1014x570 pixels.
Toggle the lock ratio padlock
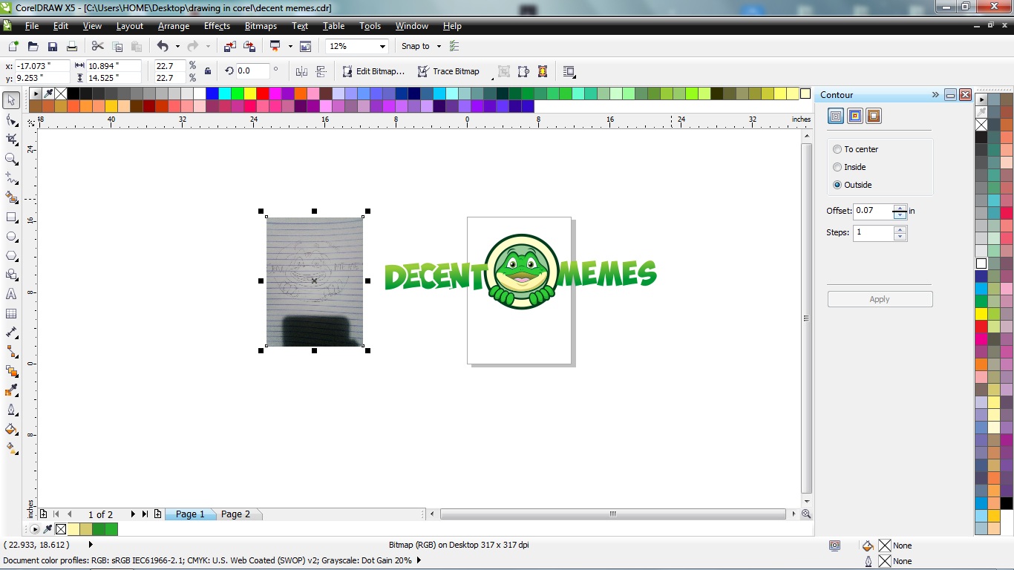point(207,71)
